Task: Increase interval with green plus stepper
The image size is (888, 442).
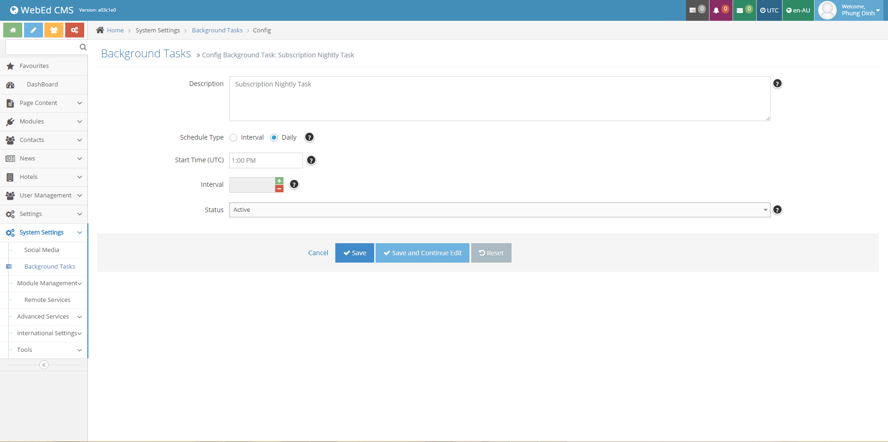Action: tap(279, 181)
